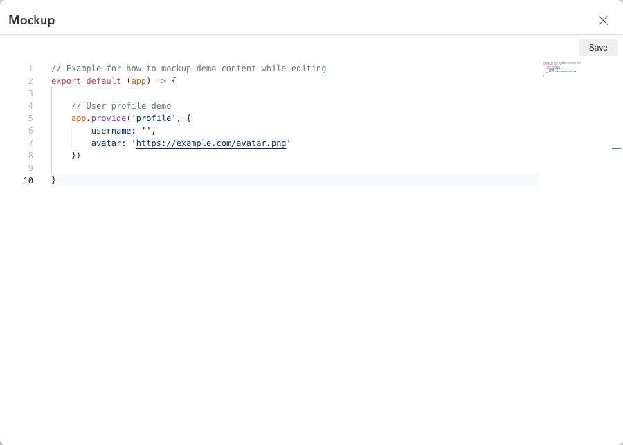
Task: Click the 'avatar' property key
Action: click(106, 143)
